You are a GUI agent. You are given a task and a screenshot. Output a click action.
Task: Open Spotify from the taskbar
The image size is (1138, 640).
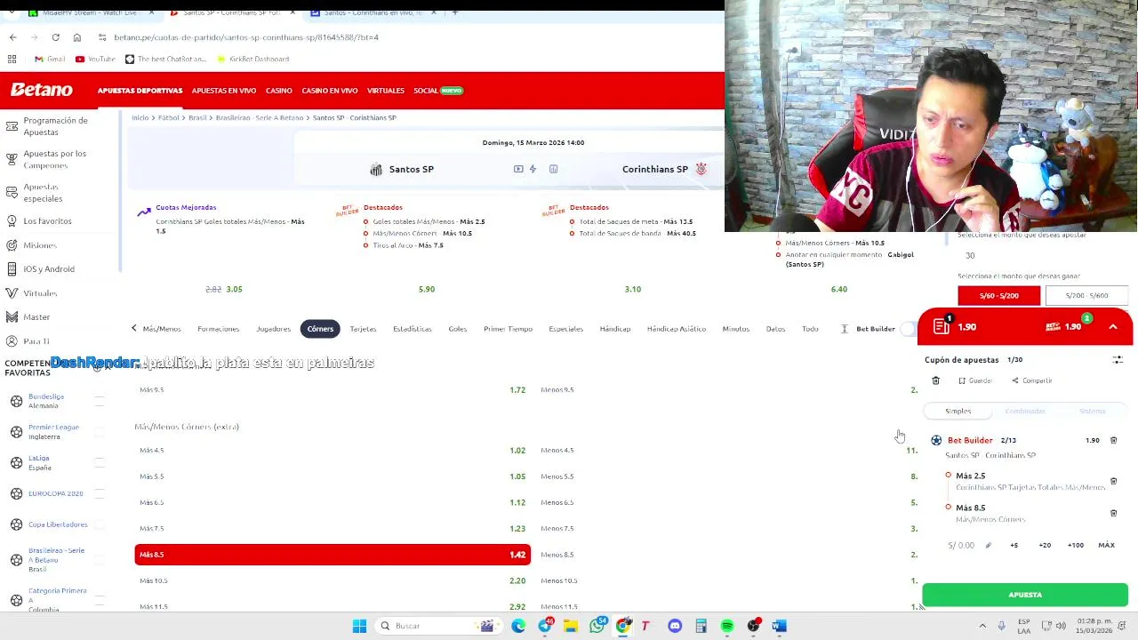[x=727, y=626]
